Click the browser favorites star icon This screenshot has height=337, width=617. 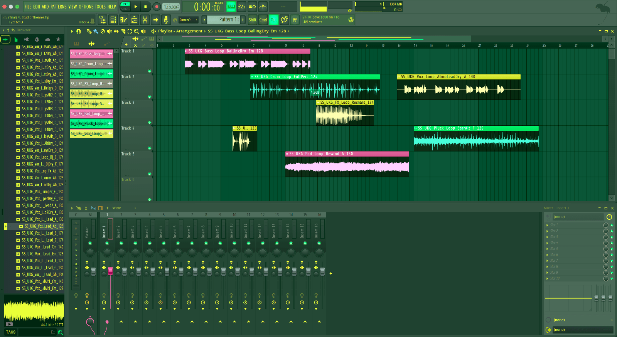point(58,39)
